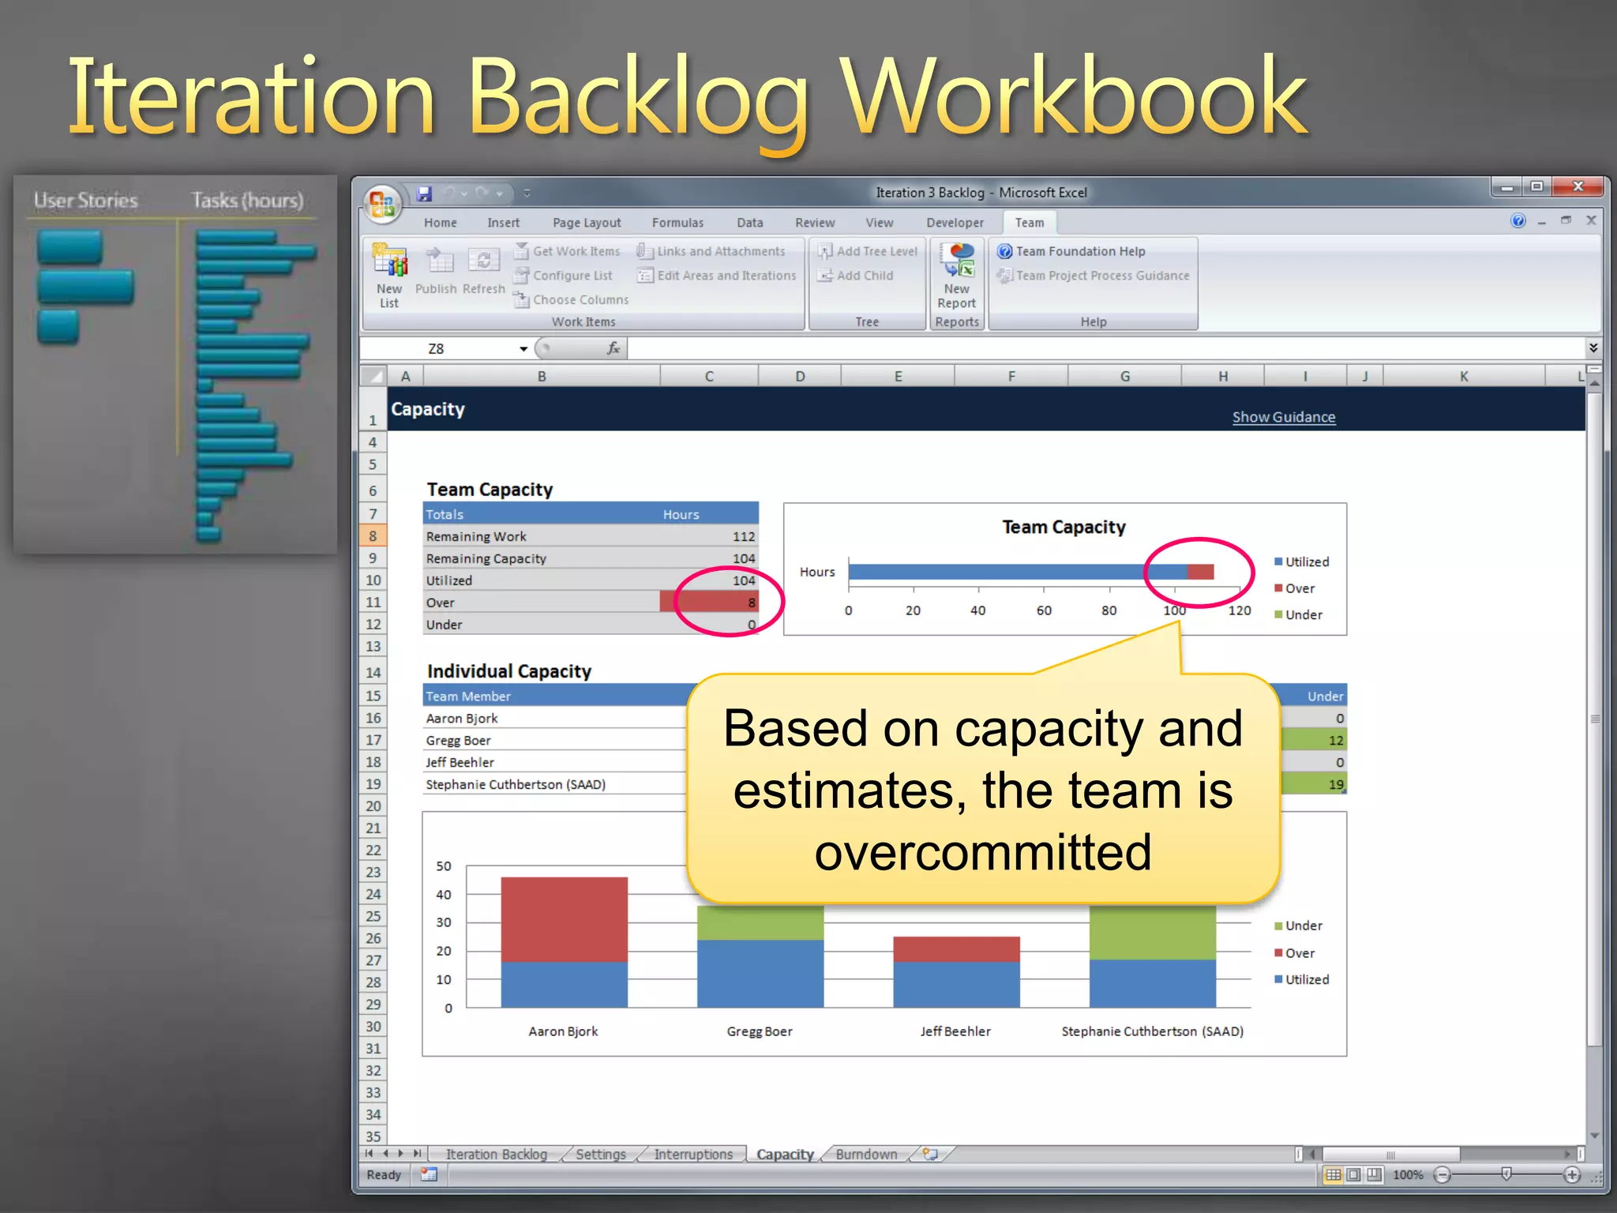Select column B header
This screenshot has height=1213, width=1617.
542,376
